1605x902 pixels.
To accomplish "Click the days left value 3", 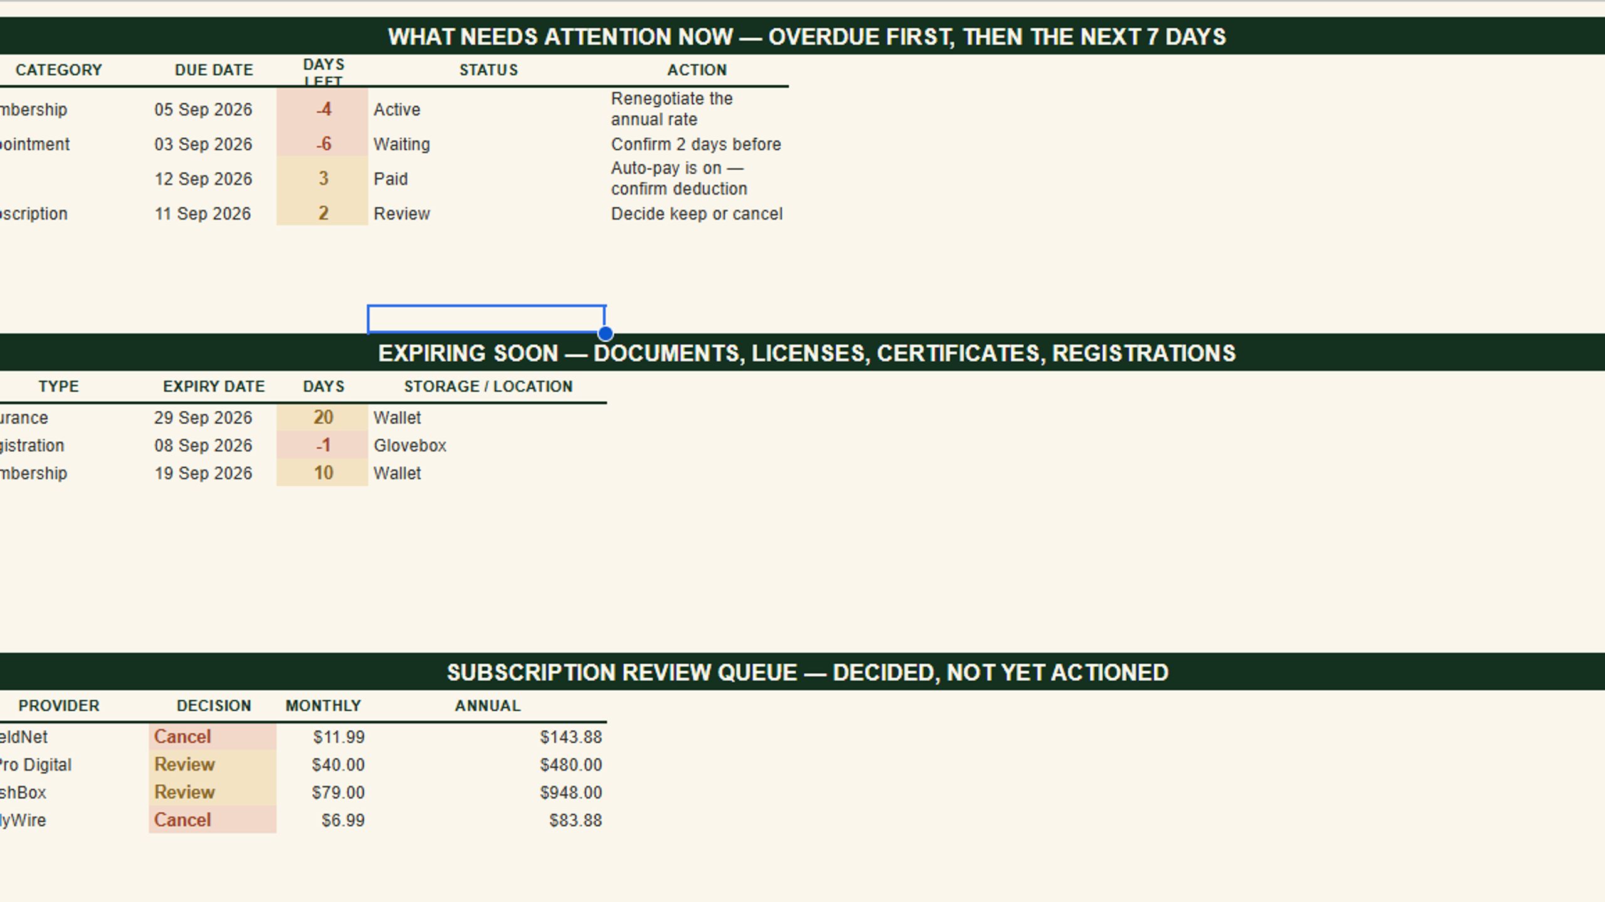I will [x=323, y=179].
